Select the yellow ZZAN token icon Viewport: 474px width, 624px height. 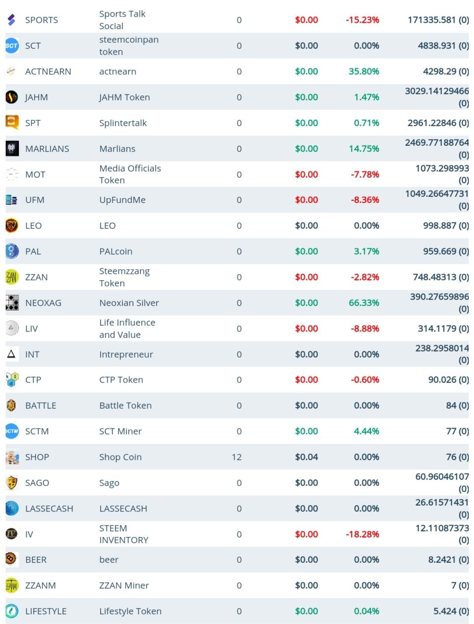coord(12,277)
